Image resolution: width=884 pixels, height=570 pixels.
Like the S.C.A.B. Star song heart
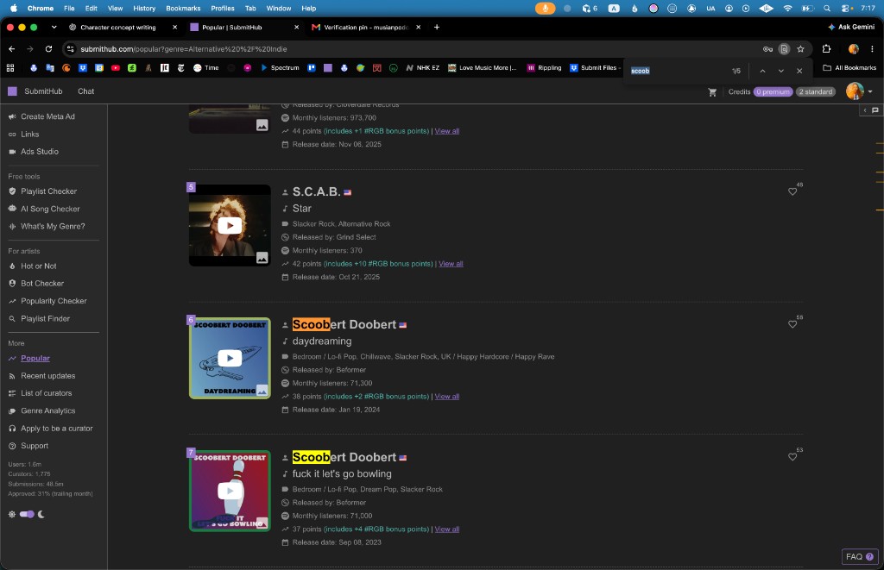[x=792, y=191]
